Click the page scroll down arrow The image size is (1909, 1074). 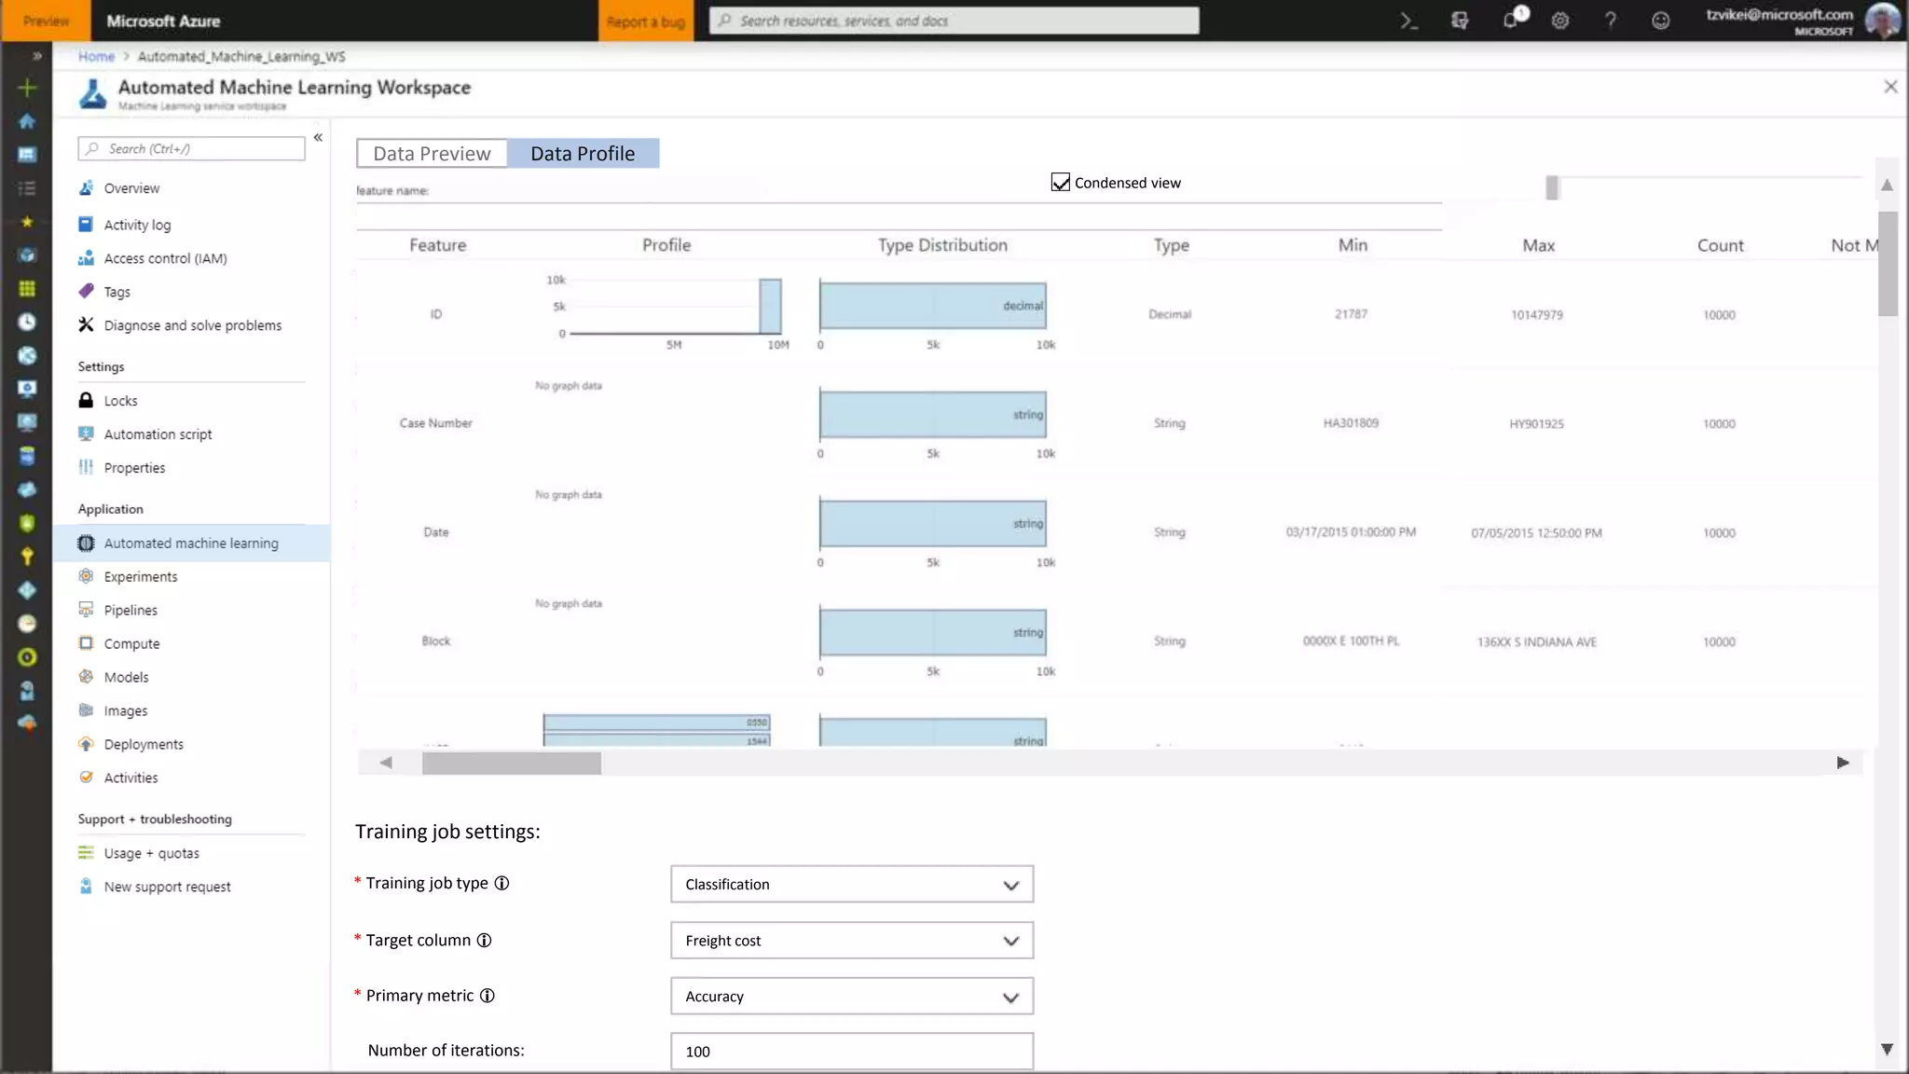(x=1888, y=1050)
